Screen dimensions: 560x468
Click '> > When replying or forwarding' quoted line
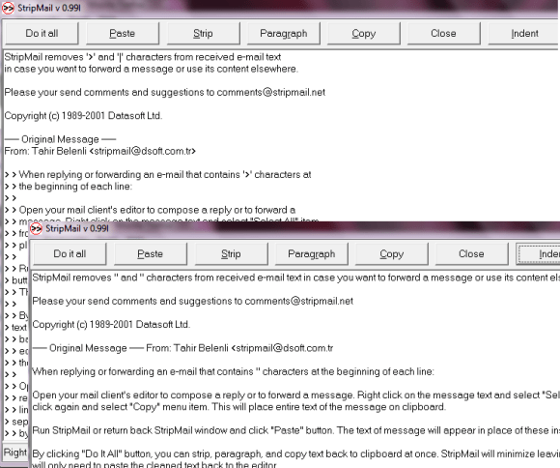(157, 175)
